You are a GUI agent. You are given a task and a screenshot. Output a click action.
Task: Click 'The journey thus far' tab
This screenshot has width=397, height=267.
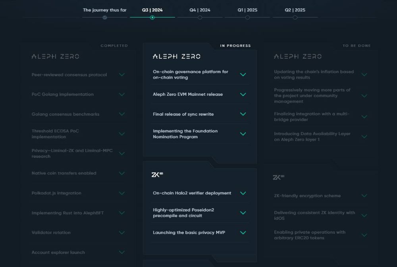tap(104, 10)
